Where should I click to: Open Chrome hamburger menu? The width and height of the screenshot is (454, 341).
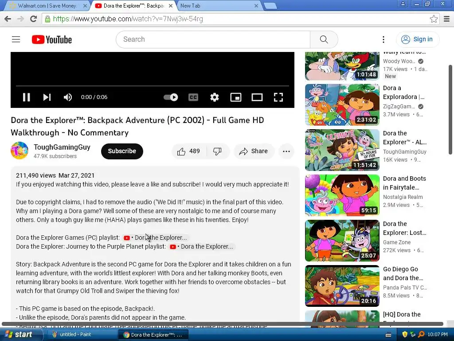pos(447,19)
